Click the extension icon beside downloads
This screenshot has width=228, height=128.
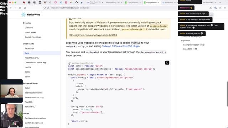pyautogui.click(x=215, y=8)
